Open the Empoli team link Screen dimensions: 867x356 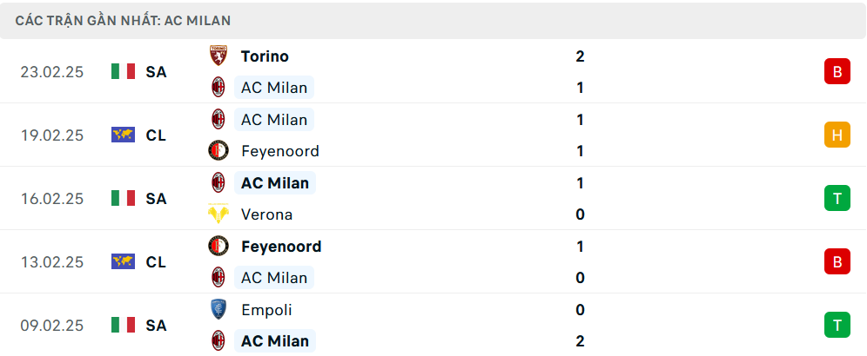(x=266, y=310)
